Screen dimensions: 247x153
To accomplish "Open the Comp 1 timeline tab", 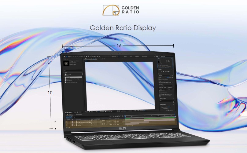I will click(x=70, y=115).
